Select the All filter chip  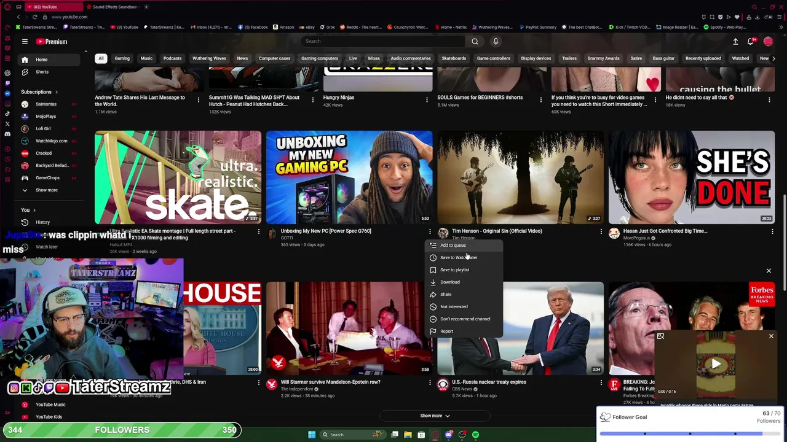click(x=101, y=58)
